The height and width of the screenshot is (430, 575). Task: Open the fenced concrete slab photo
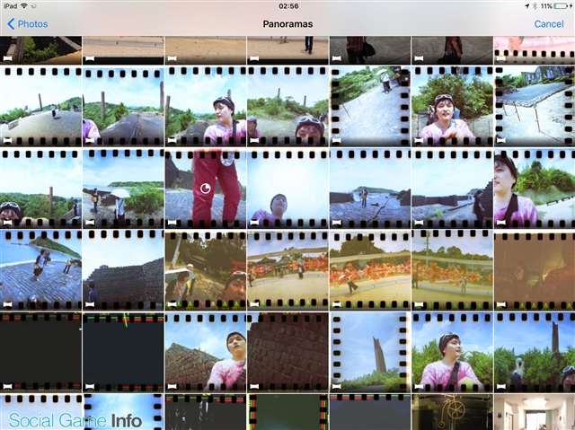click(535, 106)
